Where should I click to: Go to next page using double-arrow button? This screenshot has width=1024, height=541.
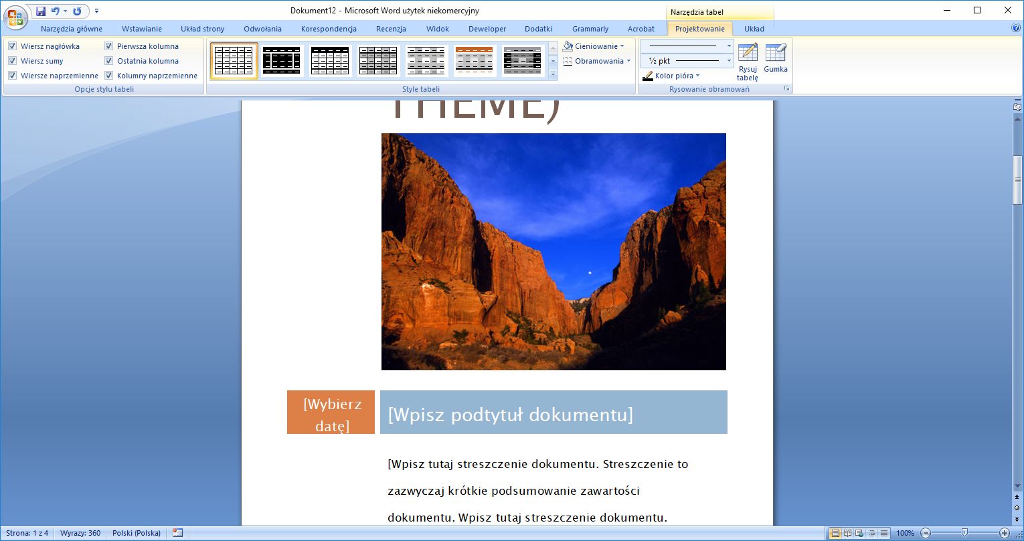(1017, 519)
